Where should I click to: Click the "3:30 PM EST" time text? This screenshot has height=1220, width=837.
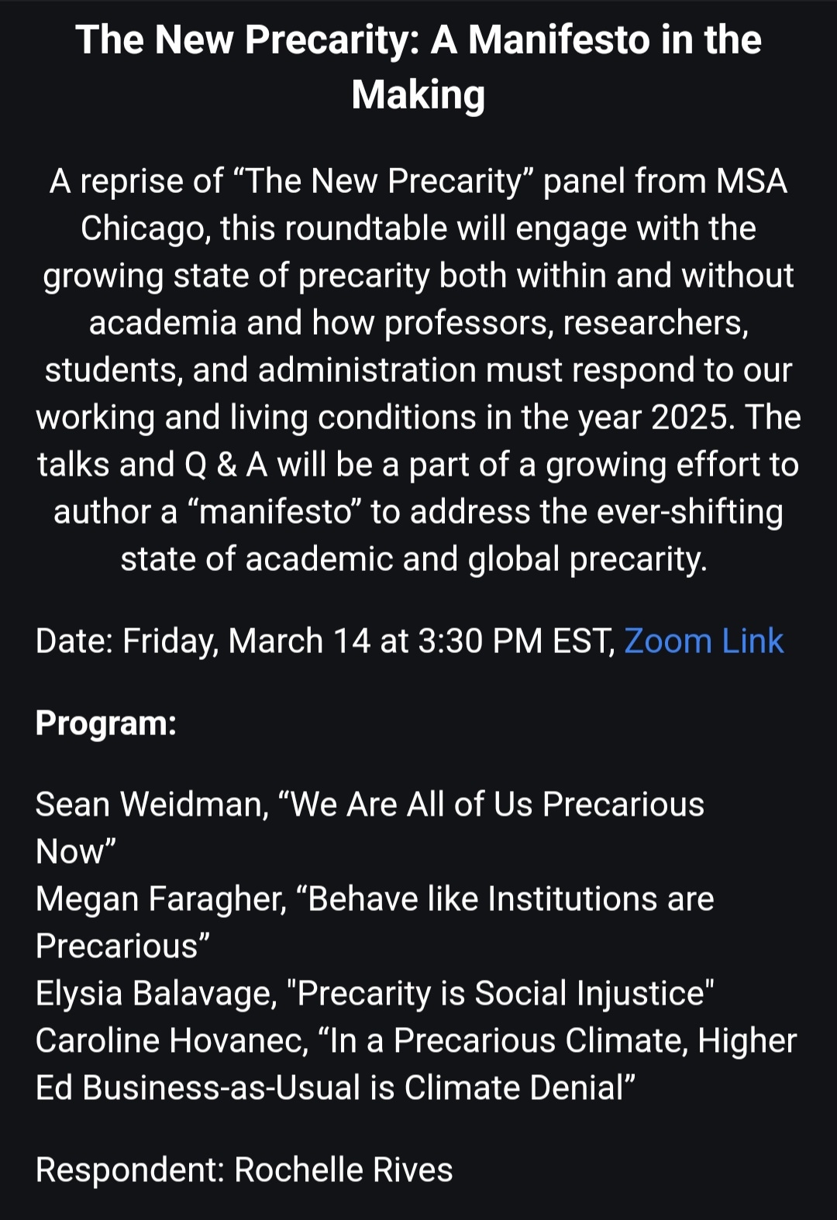pos(515,641)
